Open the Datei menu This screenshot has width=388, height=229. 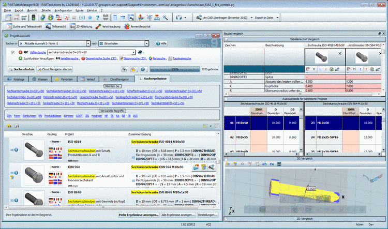(7, 10)
